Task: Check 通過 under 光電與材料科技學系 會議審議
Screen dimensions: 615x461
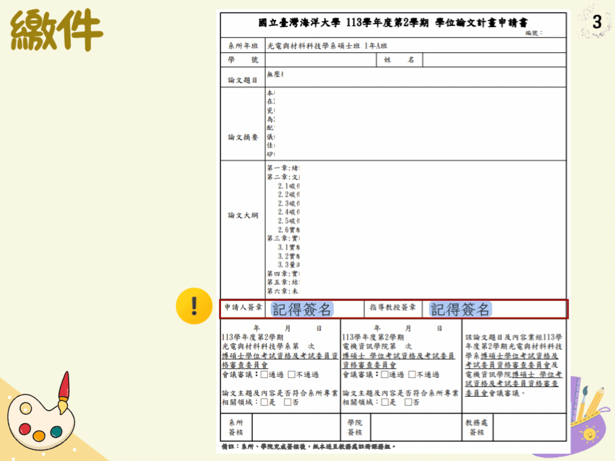Action: coord(265,375)
